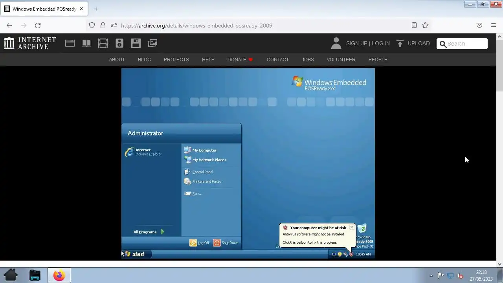Open the BLOG menu item

[144, 59]
